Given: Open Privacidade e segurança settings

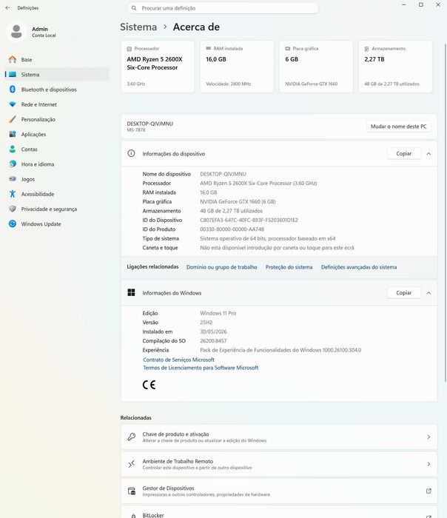Looking at the screenshot, I should coord(57,209).
